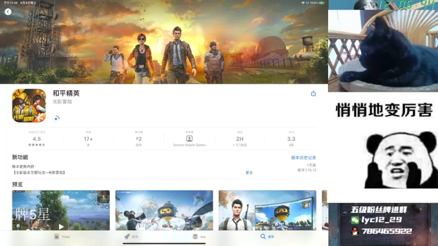Viewport: 438px width, 246px height.
Task: Tap the 版本 1.15.13 version text
Action: click(x=307, y=170)
